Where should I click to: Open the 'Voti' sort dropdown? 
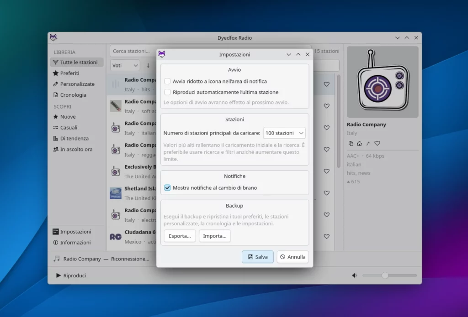125,65
